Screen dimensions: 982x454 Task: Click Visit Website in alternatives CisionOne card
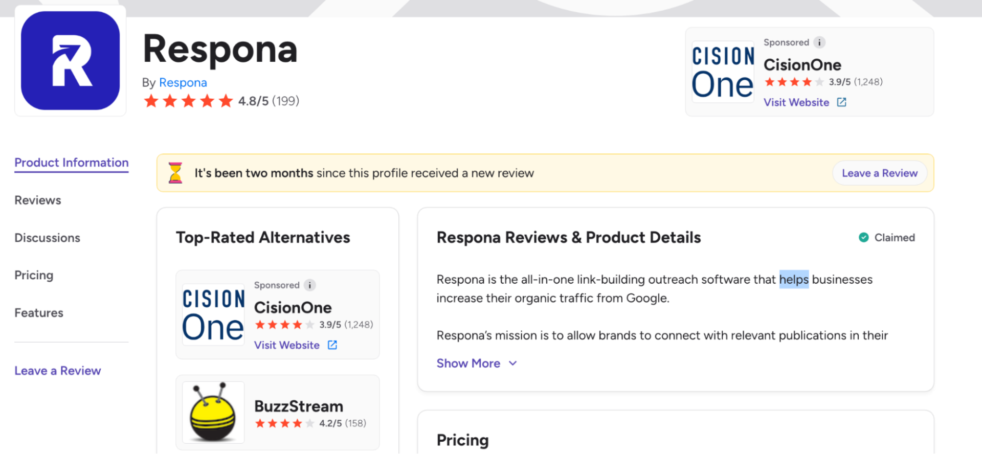(287, 345)
